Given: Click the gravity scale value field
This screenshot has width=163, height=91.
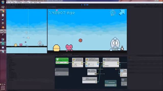Looking at the screenshot, I should point(91,66).
